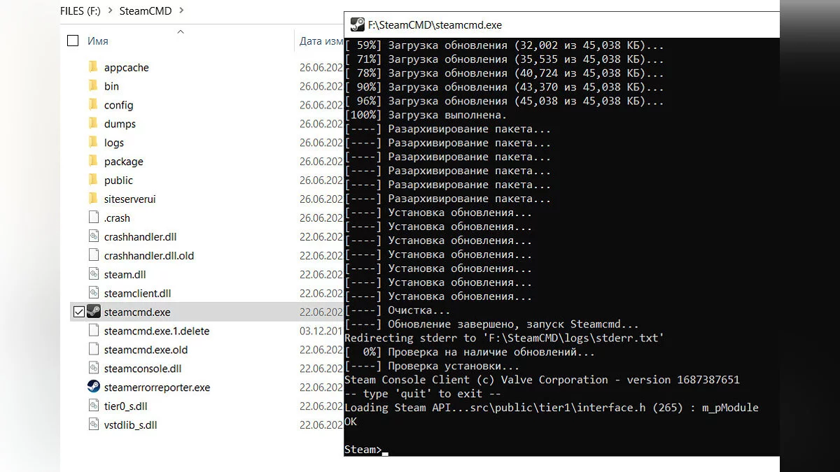Click the dumps folder icon
This screenshot has width=840, height=472.
click(x=93, y=124)
